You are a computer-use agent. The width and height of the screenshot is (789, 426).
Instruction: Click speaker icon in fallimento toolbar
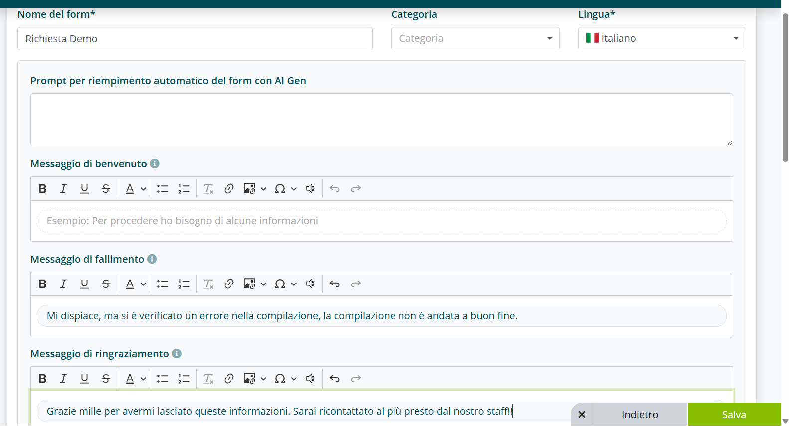click(x=310, y=284)
